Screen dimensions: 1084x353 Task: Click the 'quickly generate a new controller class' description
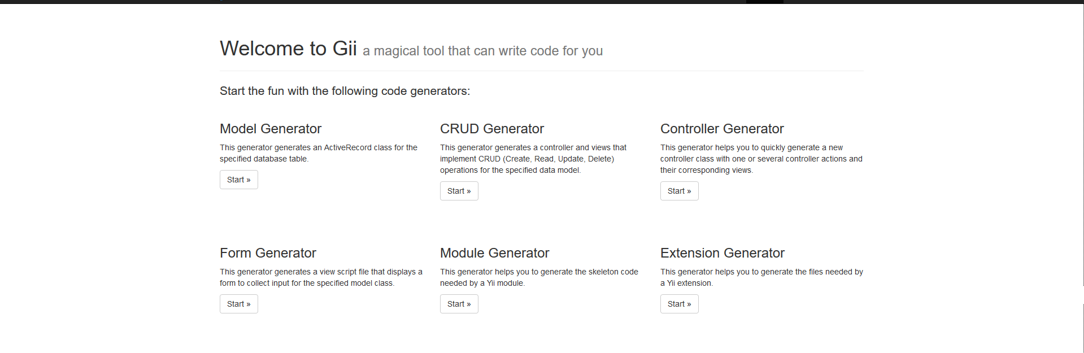tap(761, 159)
